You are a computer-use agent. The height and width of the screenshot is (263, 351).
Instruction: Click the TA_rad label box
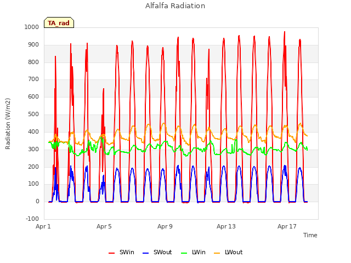[x=59, y=22]
